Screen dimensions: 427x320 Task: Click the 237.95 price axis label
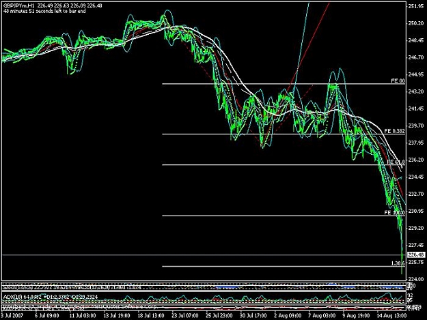(416, 143)
